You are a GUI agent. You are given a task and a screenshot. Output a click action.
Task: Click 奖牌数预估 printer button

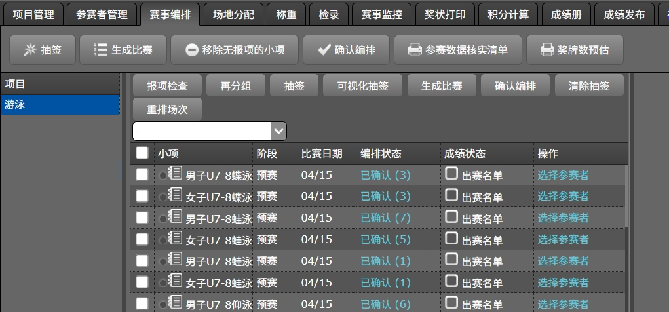[x=575, y=50]
